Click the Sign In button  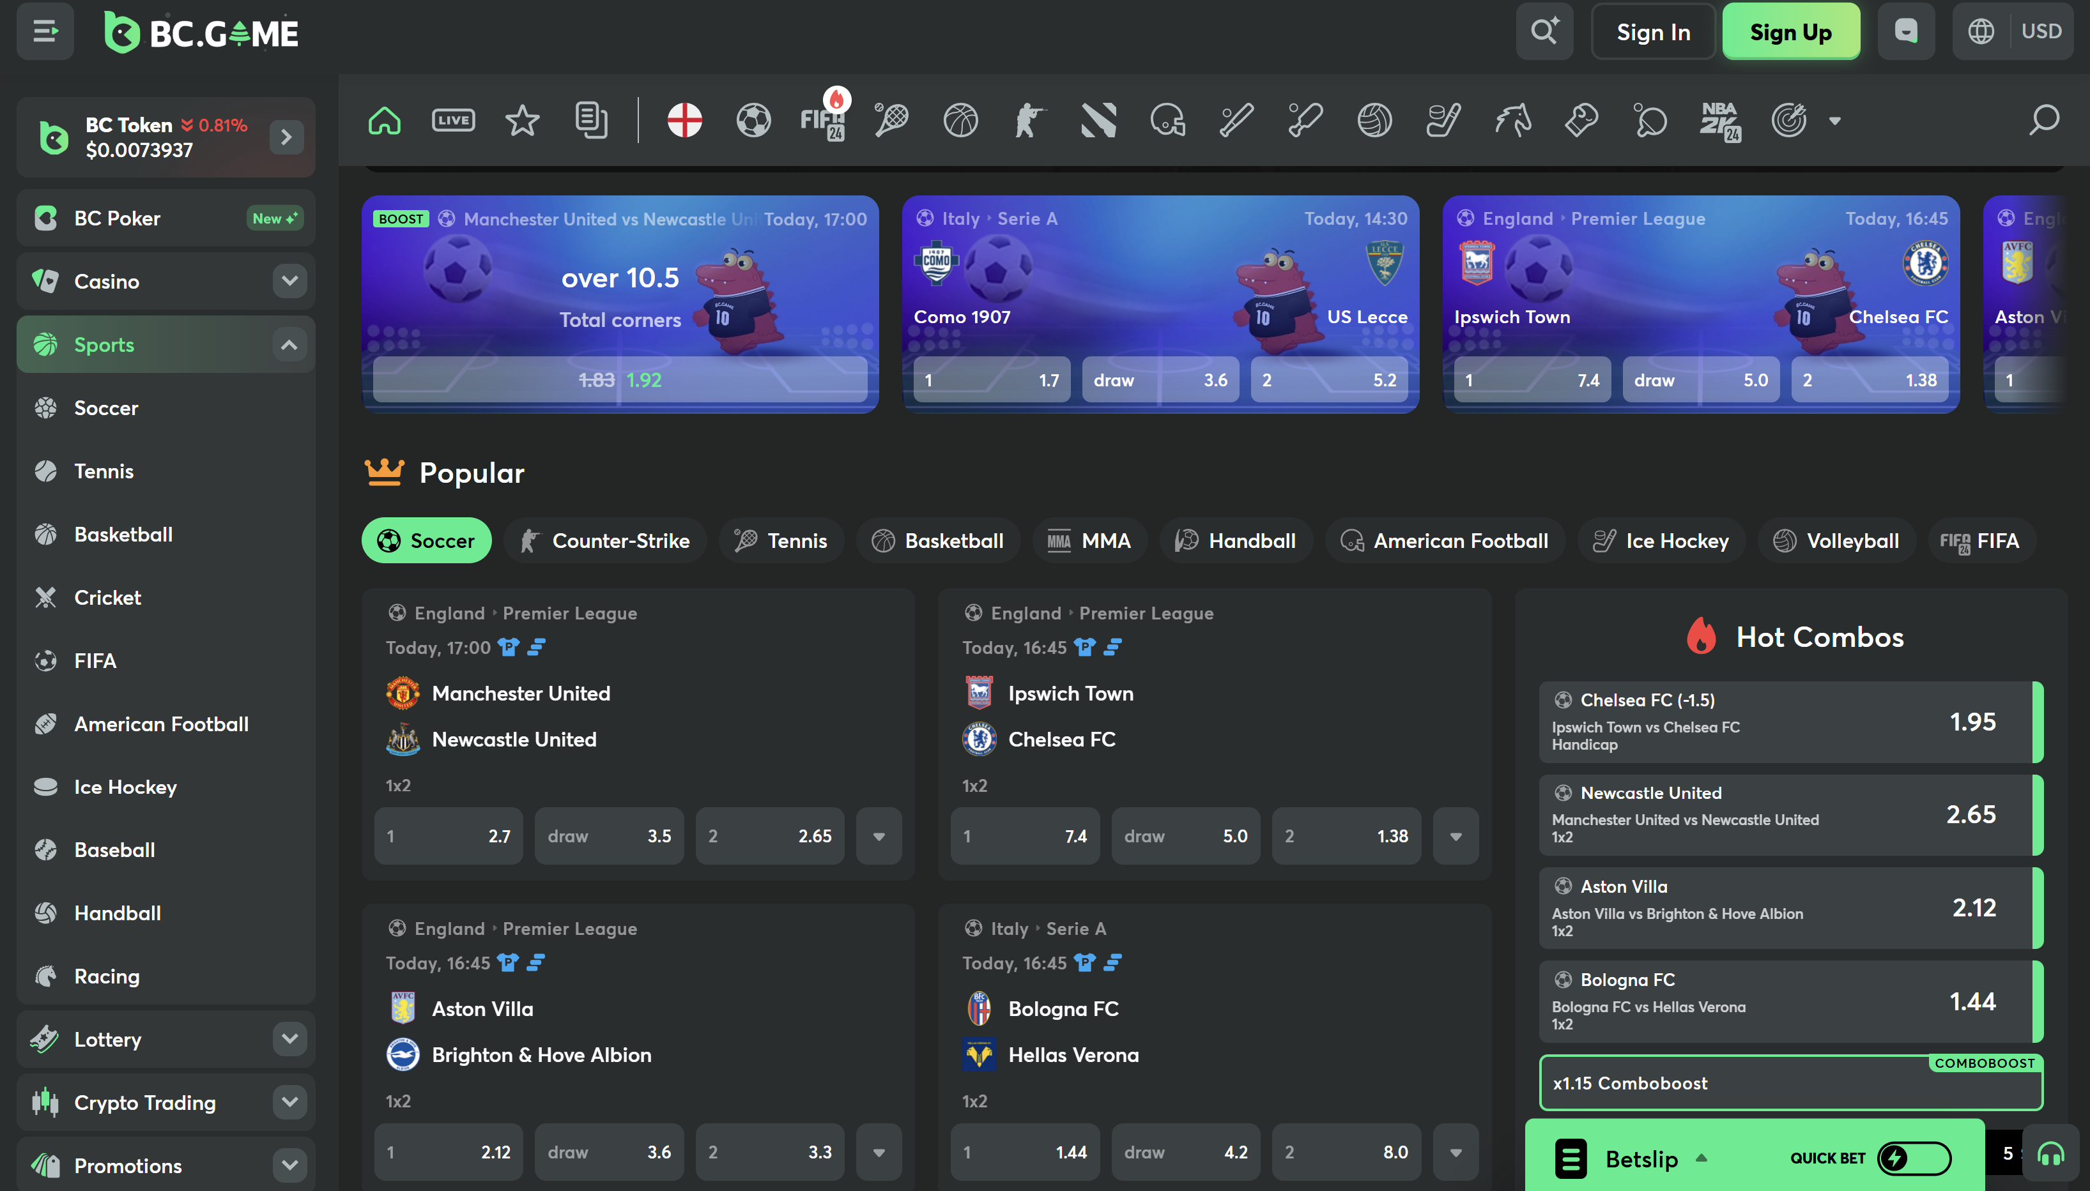pos(1653,31)
